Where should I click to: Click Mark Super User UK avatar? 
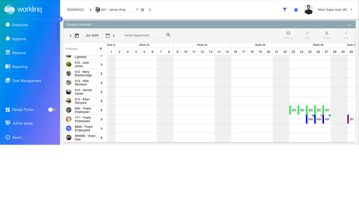point(309,10)
